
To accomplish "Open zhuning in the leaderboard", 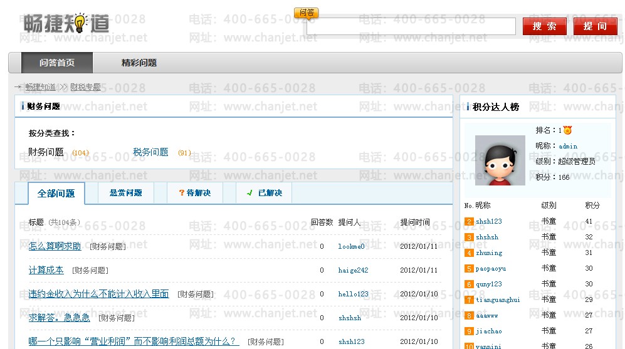I will (x=489, y=253).
